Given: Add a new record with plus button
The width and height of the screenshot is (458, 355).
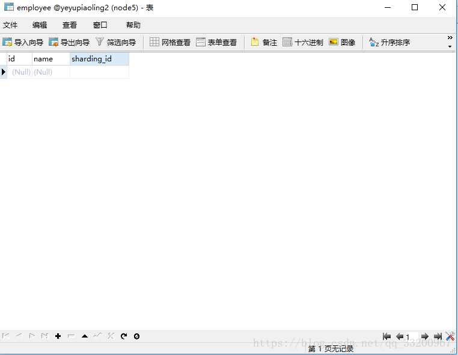Looking at the screenshot, I should pyautogui.click(x=58, y=336).
